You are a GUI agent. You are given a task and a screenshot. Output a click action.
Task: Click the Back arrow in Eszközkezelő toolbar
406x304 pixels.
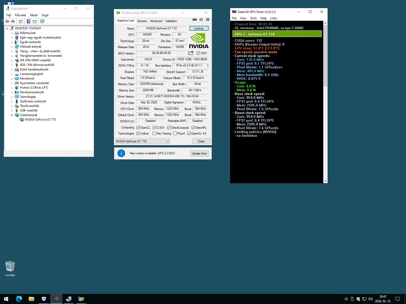pyautogui.click(x=7, y=22)
